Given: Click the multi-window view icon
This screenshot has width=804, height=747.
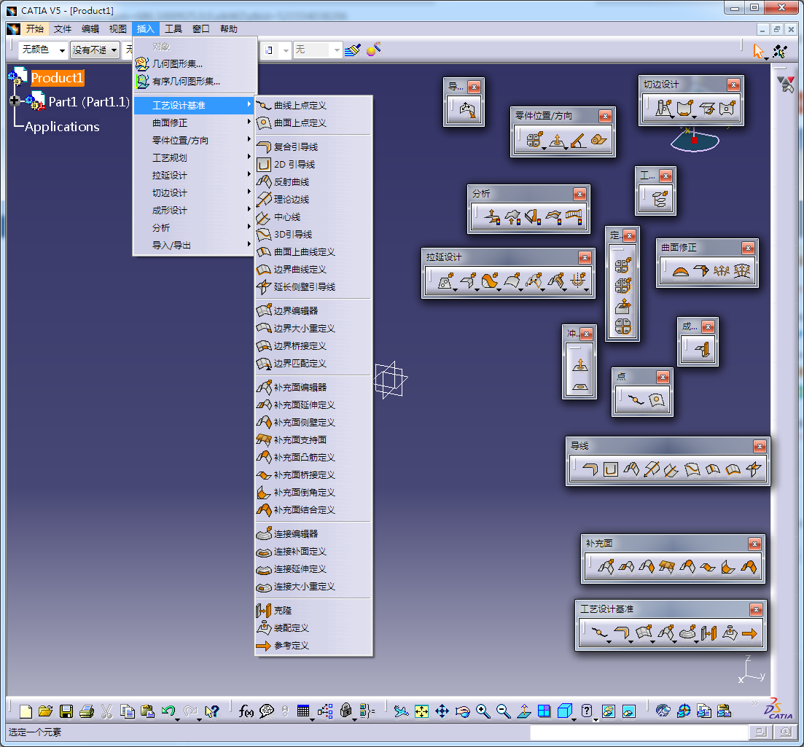Looking at the screenshot, I should (x=543, y=710).
